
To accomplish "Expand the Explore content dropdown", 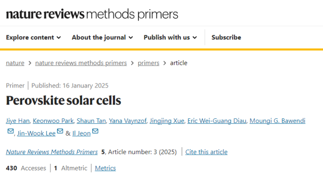I will [33, 37].
